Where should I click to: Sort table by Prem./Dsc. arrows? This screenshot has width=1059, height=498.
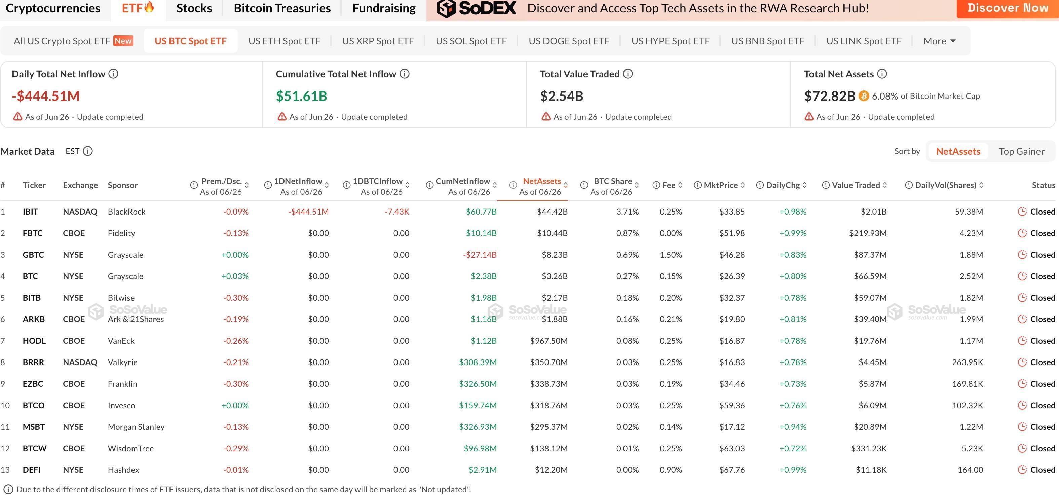[x=247, y=185]
